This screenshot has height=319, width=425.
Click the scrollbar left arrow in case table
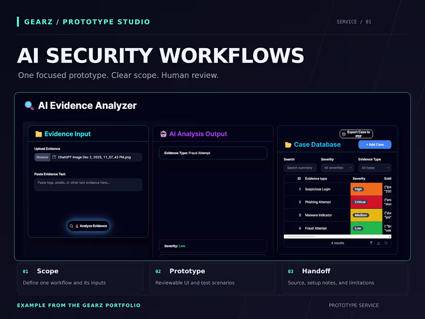tap(286, 237)
